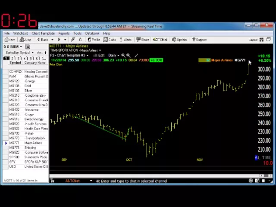Go forward with the right arrow
This screenshot has width=276, height=207.
[x=59, y=40]
